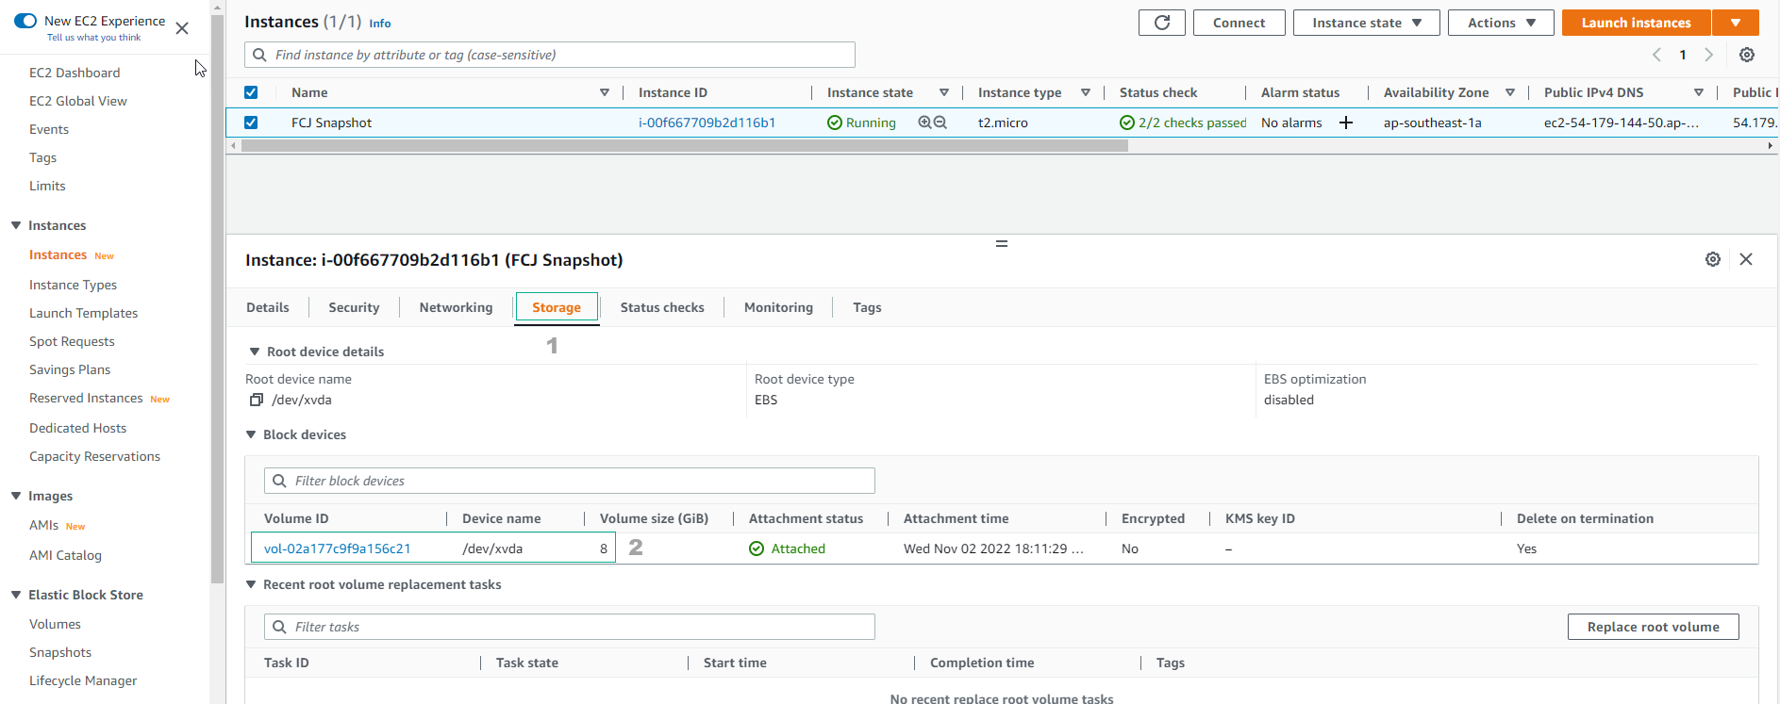Collapse Block devices section

tap(251, 434)
